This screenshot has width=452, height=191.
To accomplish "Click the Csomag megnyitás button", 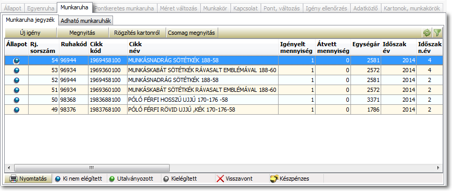I will click(192, 33).
